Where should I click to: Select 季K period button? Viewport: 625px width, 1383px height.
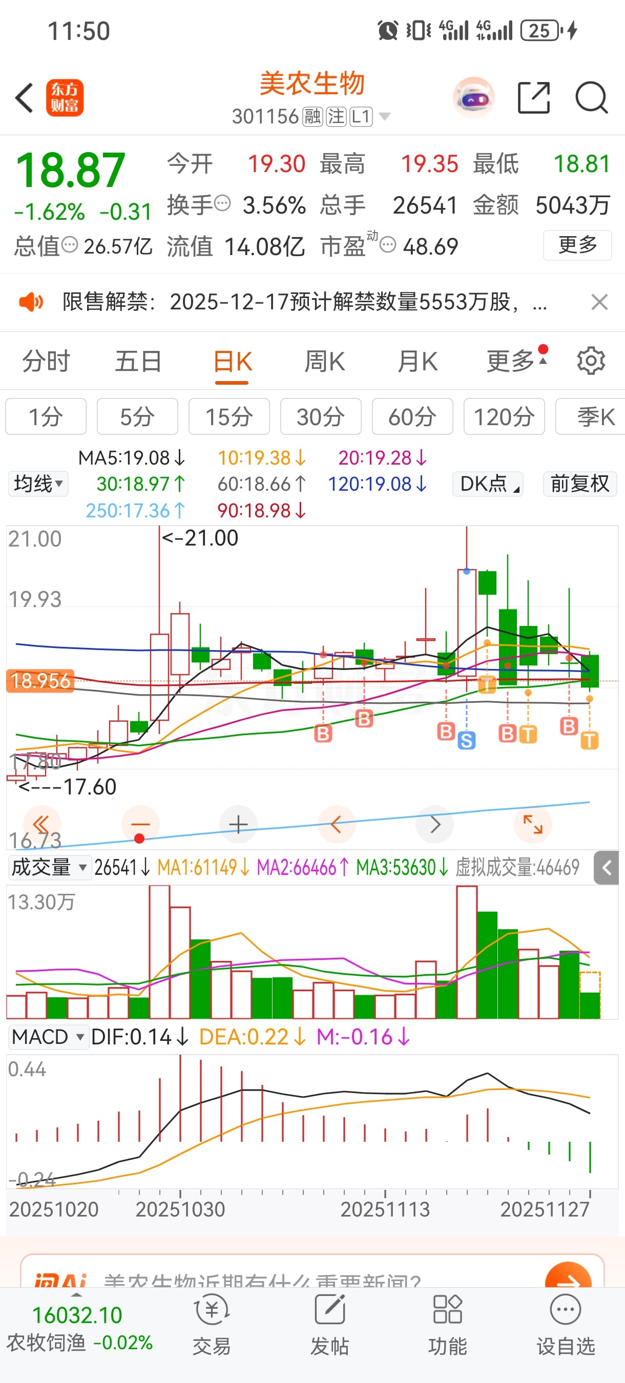coord(591,416)
